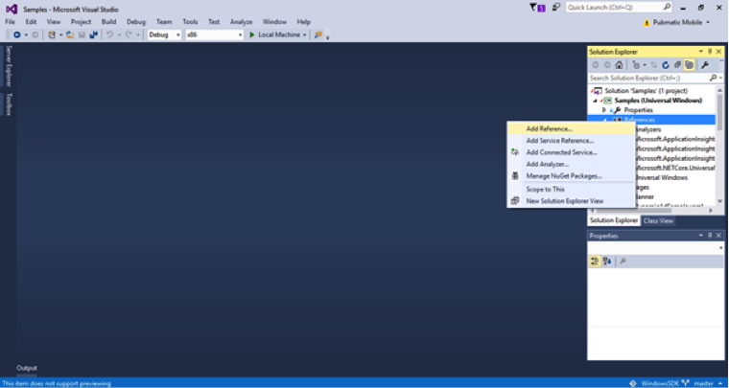Open the Project menu

click(x=81, y=22)
